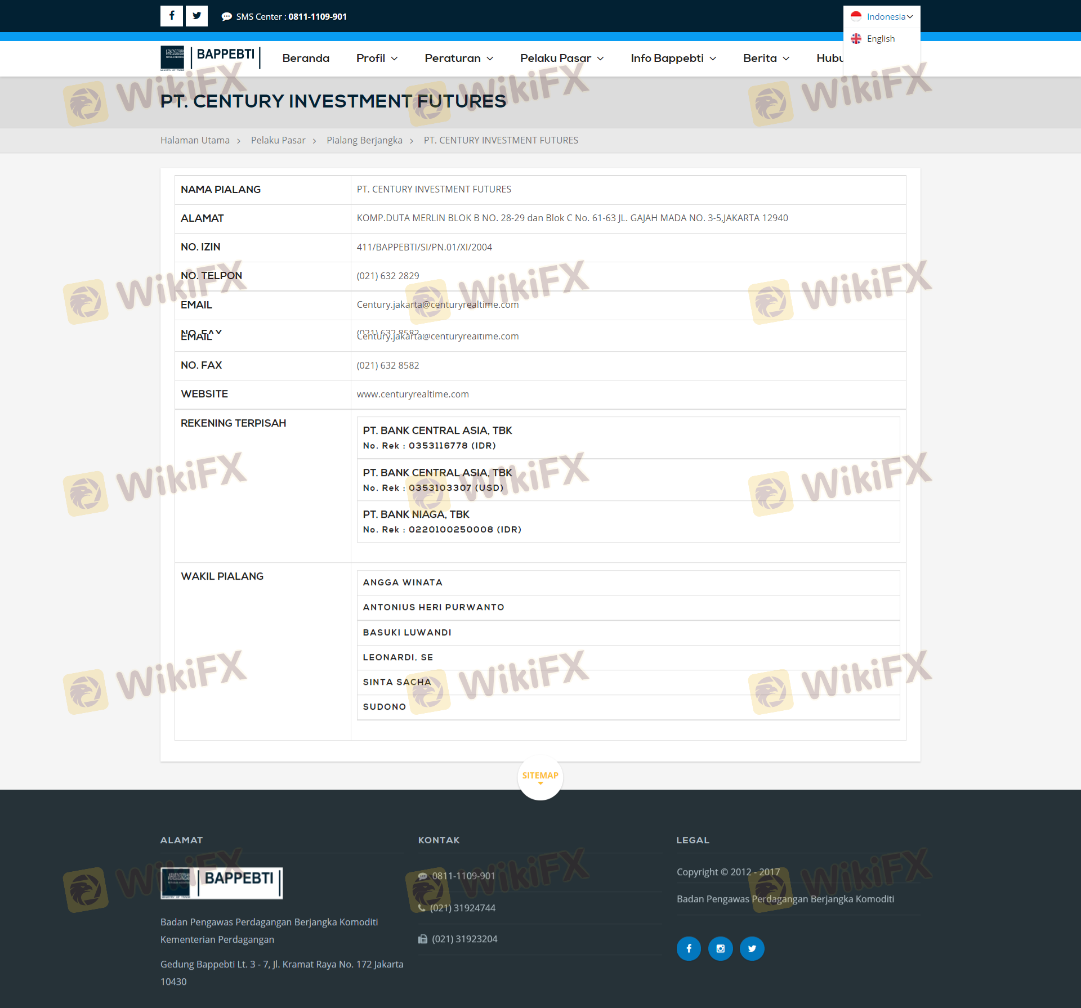Screen dimensions: 1081x1008
Task: Select English language option
Action: pyautogui.click(x=880, y=39)
